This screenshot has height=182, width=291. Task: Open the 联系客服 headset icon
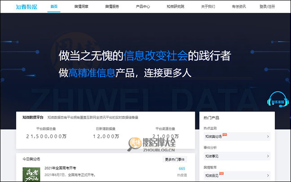(278, 100)
